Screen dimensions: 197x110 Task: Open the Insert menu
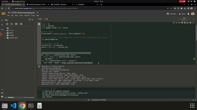[21, 16]
